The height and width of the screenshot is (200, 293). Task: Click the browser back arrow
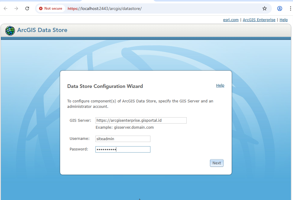click(x=6, y=8)
